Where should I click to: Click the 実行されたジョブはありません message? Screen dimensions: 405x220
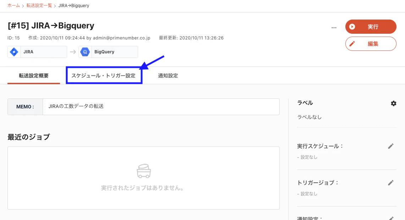pyautogui.click(x=143, y=188)
